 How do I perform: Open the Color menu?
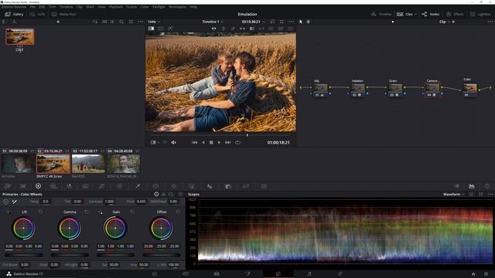point(145,7)
